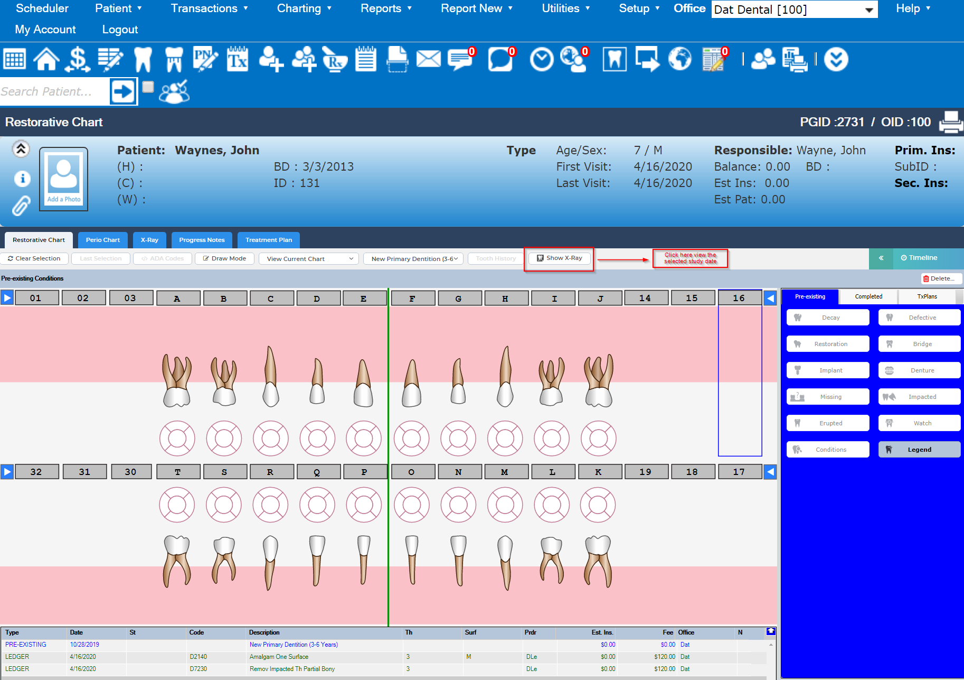Viewport: 964px width, 680px height.
Task: Click the dollar sign ledger icon
Action: click(77, 59)
